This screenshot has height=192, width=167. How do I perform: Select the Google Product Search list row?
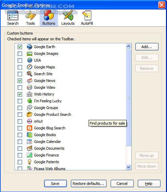tap(71, 114)
